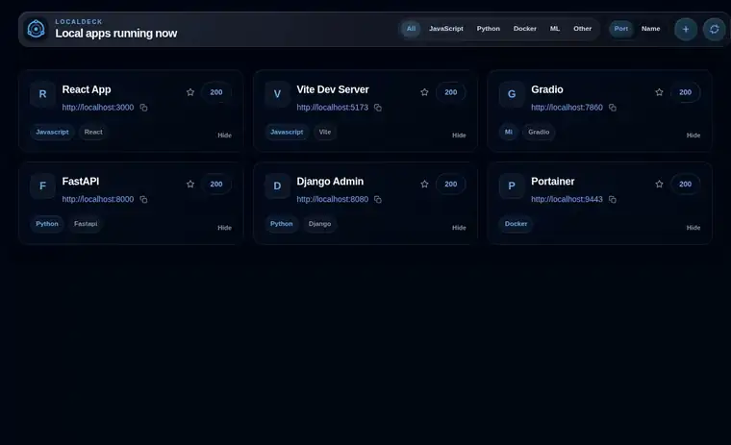This screenshot has height=445, width=731.
Task: Copy the localhost:5173 URL
Action: pyautogui.click(x=378, y=108)
